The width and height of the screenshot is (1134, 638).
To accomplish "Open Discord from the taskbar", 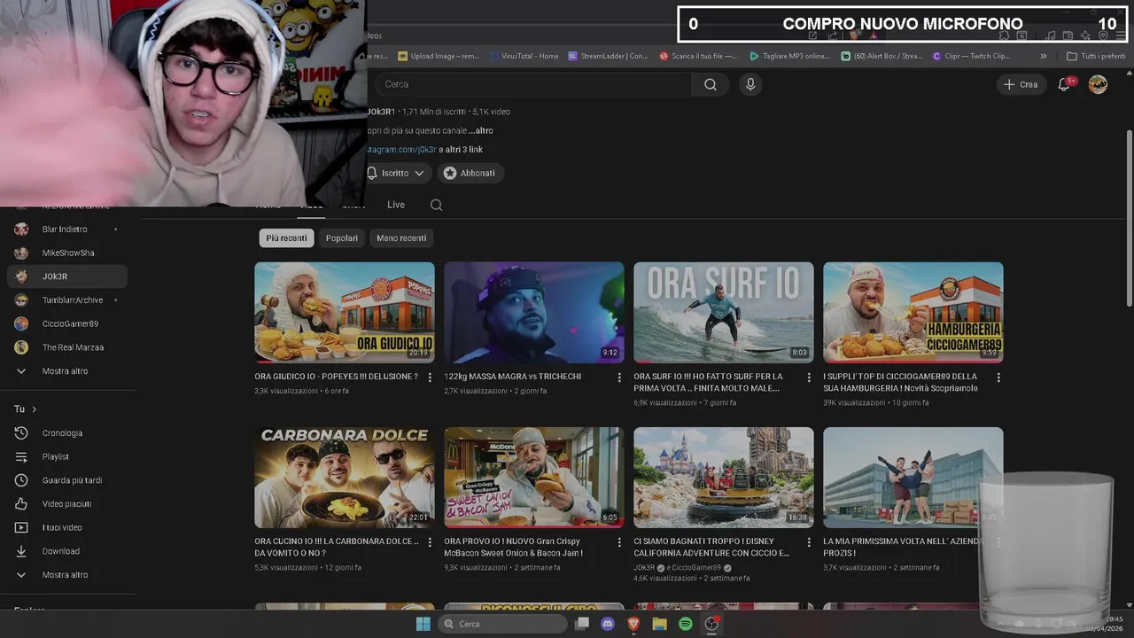I will 608,624.
